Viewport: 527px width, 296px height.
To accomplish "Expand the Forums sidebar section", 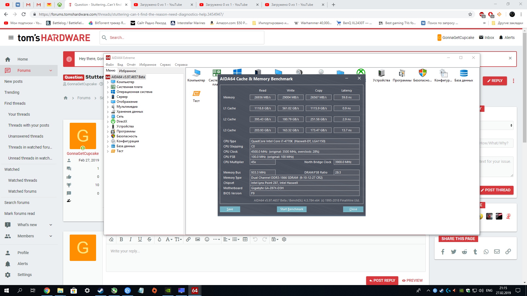I will [x=51, y=70].
